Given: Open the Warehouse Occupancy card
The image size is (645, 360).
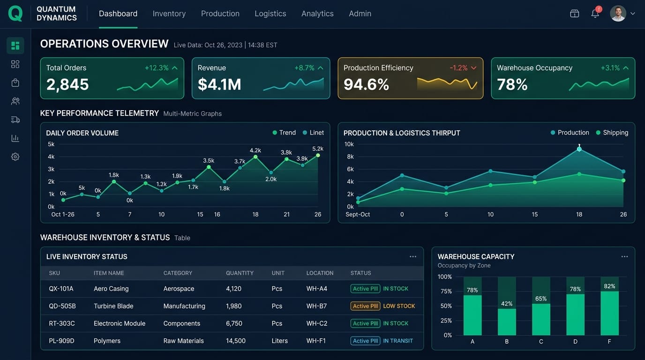Looking at the screenshot, I should [563, 78].
